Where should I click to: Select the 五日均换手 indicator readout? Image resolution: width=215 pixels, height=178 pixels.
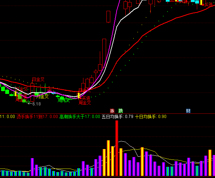(x=117, y=117)
